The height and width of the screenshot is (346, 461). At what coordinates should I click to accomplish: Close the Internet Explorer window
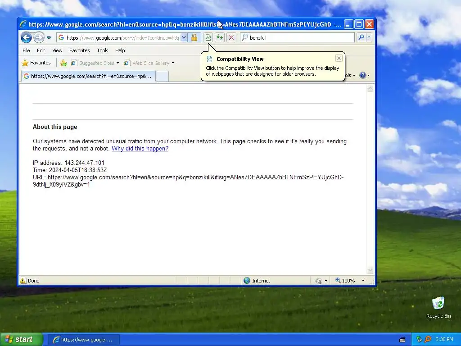[x=369, y=24]
